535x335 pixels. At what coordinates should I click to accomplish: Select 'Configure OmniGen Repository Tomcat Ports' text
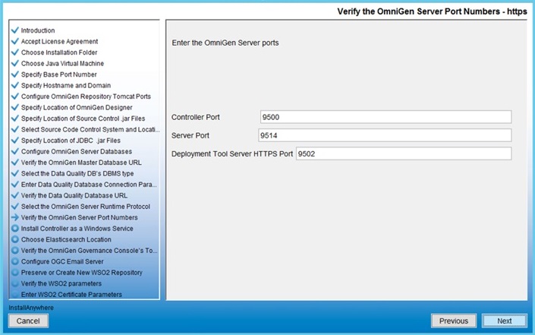86,96
